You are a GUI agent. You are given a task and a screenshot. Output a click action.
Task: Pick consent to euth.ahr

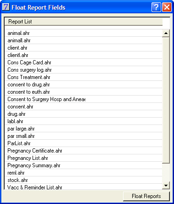pos(84,92)
